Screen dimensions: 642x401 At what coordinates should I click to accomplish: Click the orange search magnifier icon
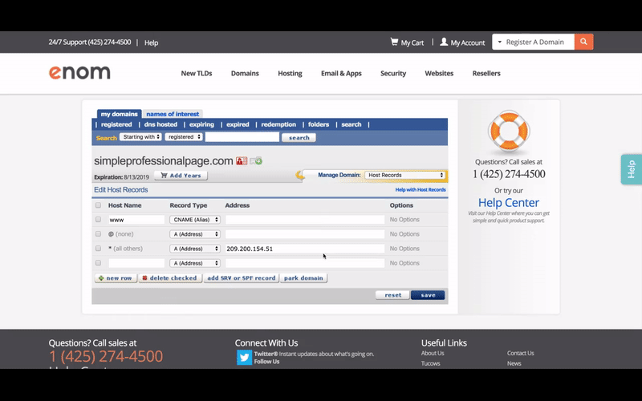(x=583, y=42)
